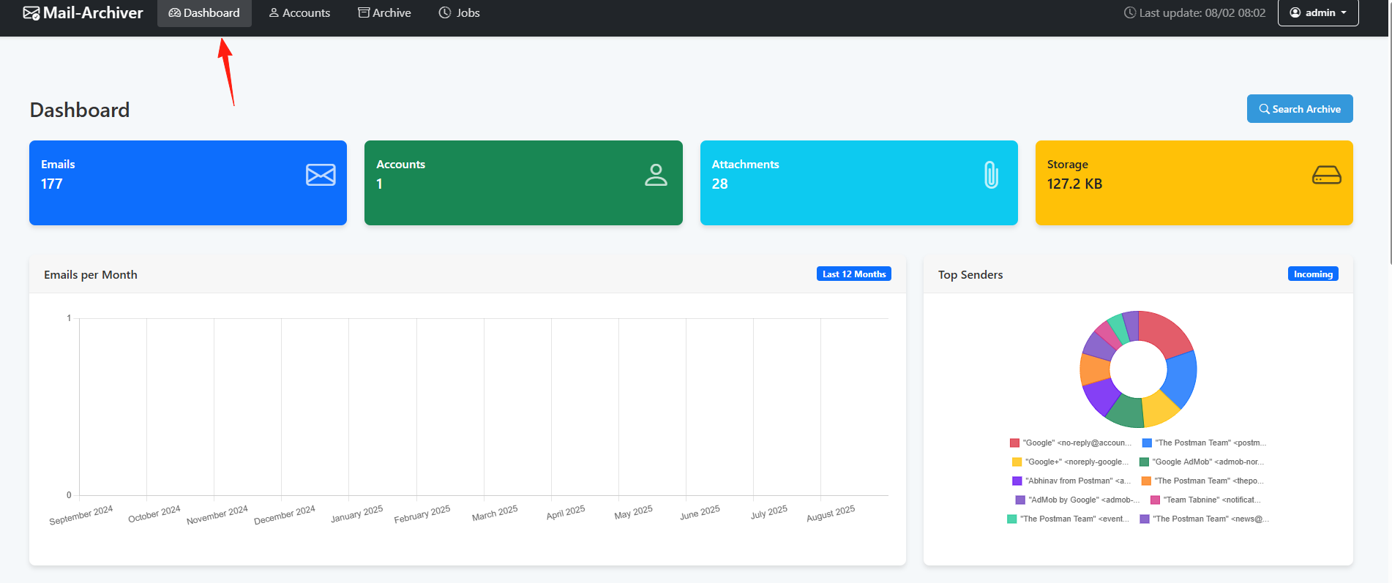Click the envelope icon on Emails card
Viewport: 1392px width, 583px height.
(x=321, y=175)
